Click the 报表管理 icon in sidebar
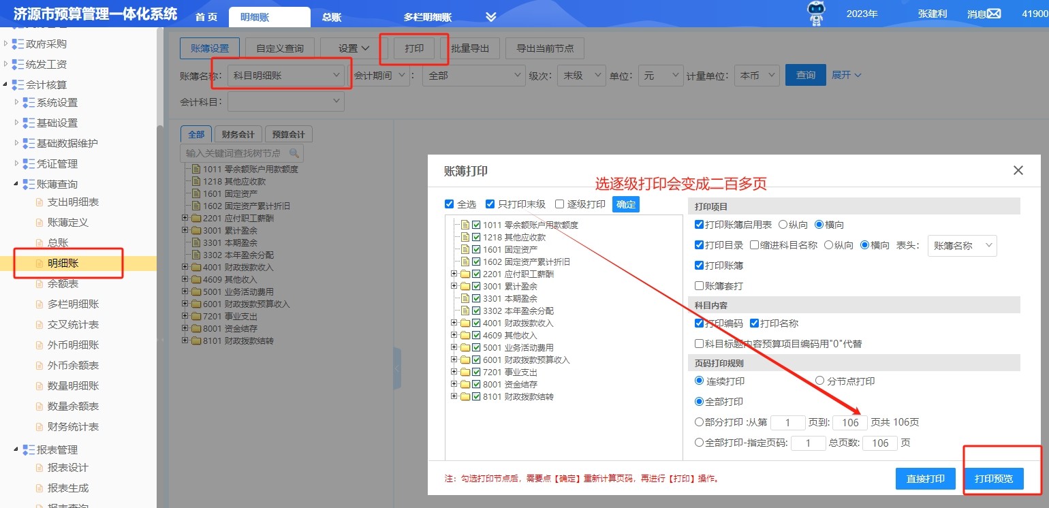The height and width of the screenshot is (508, 1049). point(29,450)
